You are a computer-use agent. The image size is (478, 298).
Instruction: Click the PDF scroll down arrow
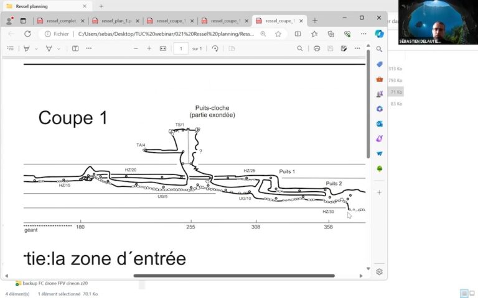368,269
